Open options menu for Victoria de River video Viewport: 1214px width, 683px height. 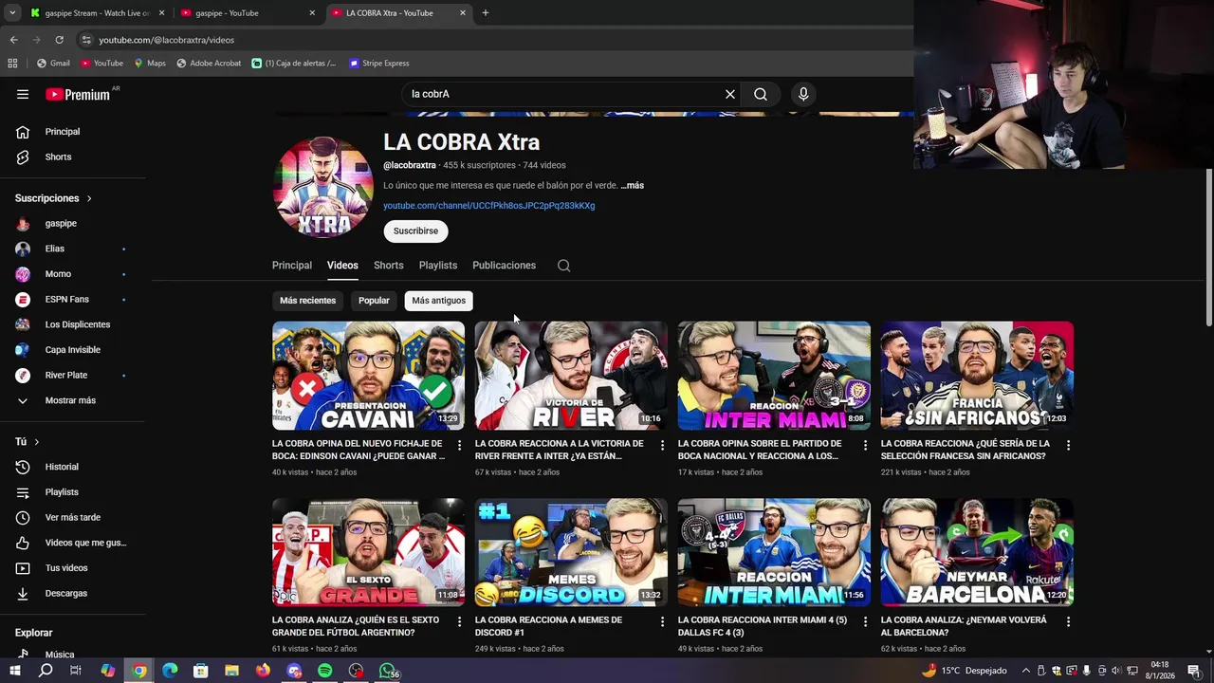pos(663,445)
